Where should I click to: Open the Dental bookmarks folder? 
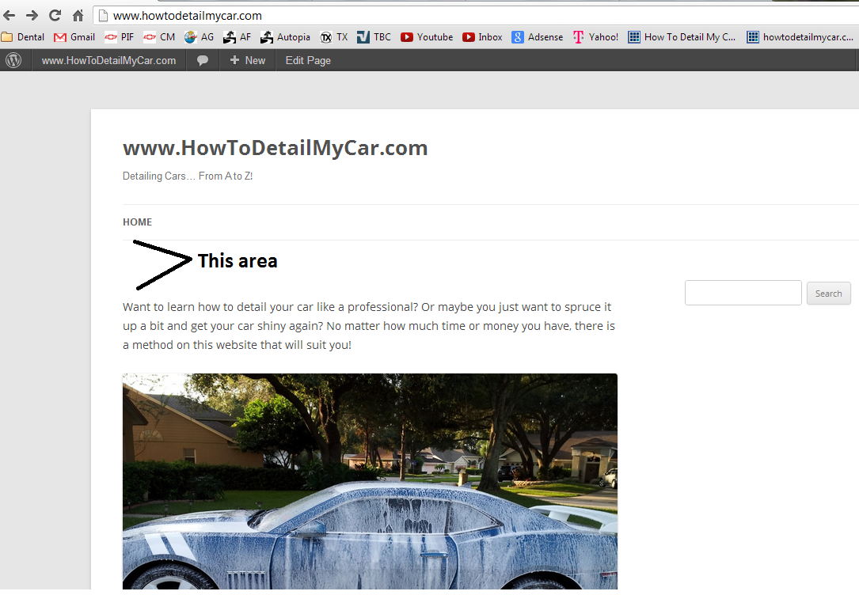23,36
